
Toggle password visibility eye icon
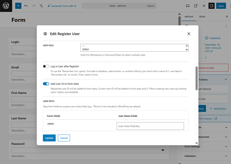pyautogui.click(x=163, y=150)
